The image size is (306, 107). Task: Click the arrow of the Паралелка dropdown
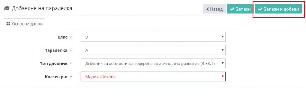pos(222,50)
